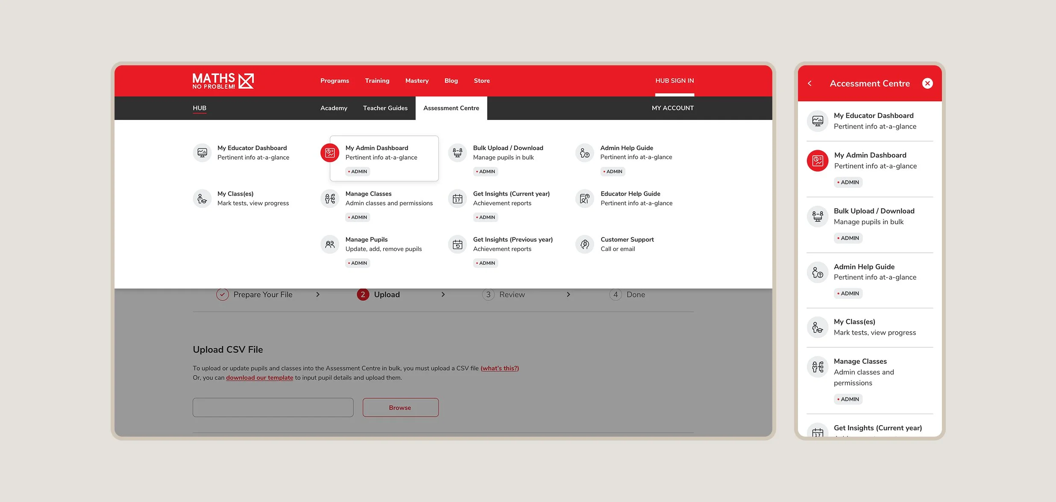Image resolution: width=1056 pixels, height=502 pixels.
Task: Close the mobile Assessment Centre panel
Action: (x=927, y=83)
